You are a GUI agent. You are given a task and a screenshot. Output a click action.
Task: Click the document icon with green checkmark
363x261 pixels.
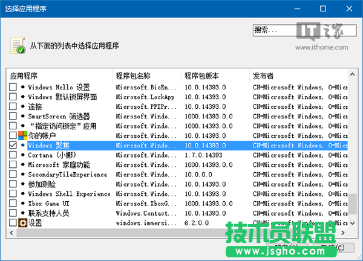[18, 46]
